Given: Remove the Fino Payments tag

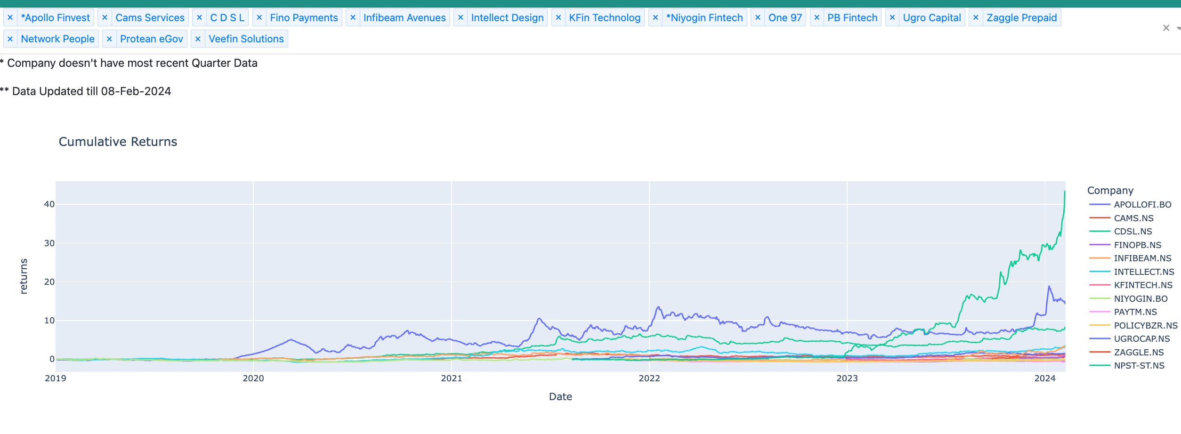Looking at the screenshot, I should tap(259, 18).
